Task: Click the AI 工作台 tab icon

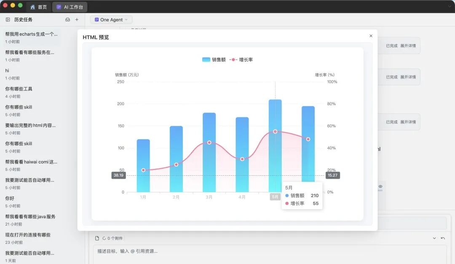Action: click(x=59, y=7)
